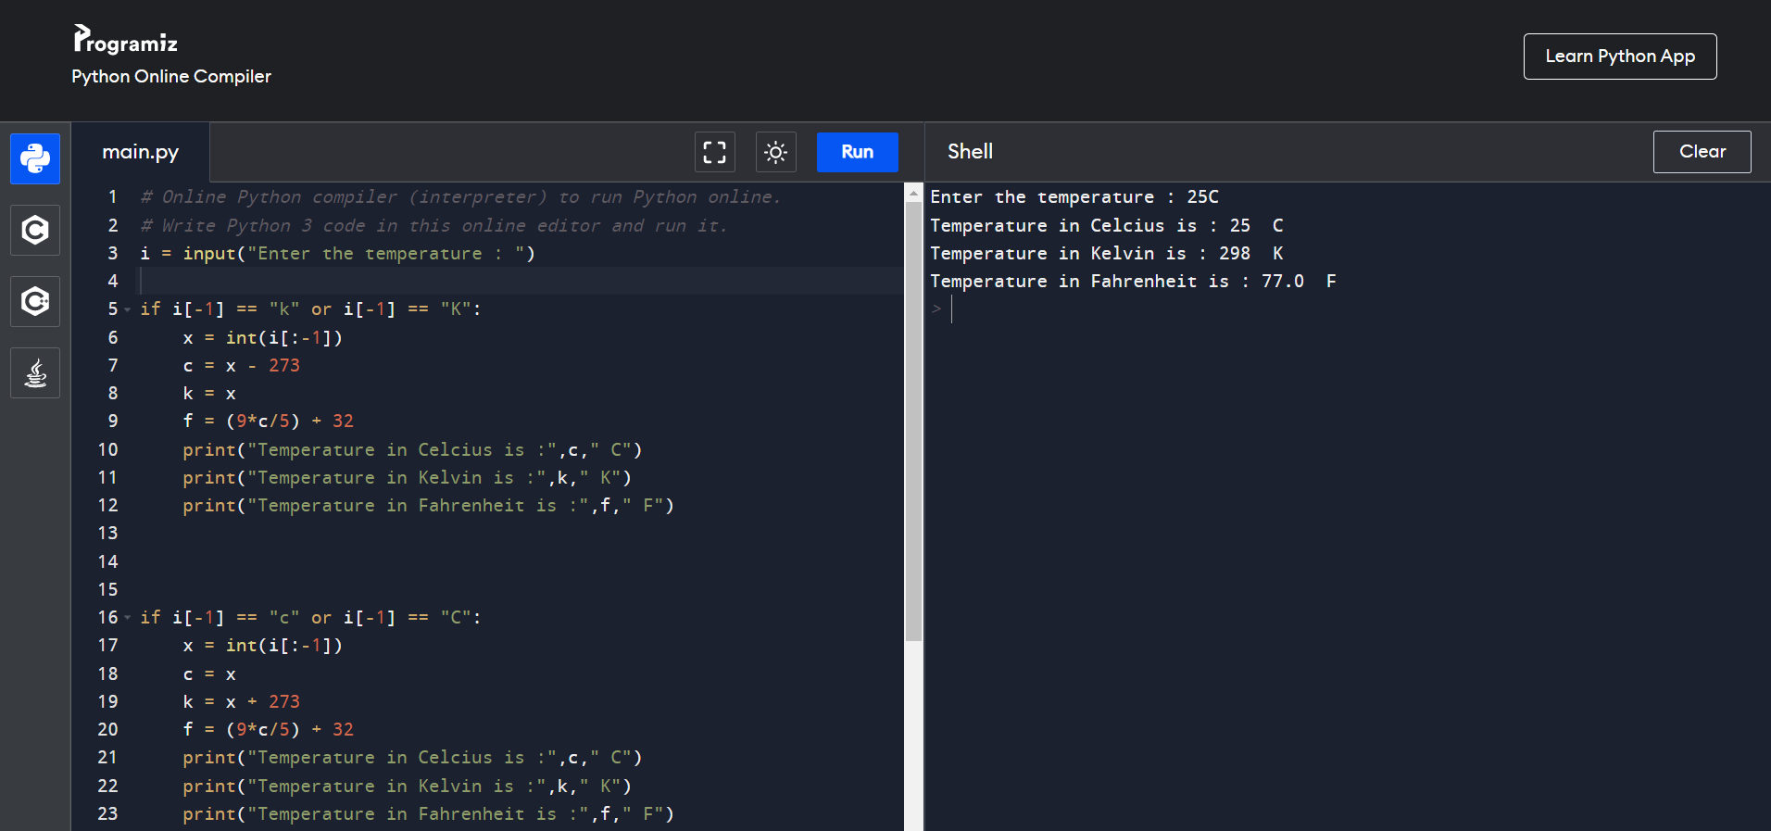
Task: Open the Java compiler icon
Action: coord(35,372)
